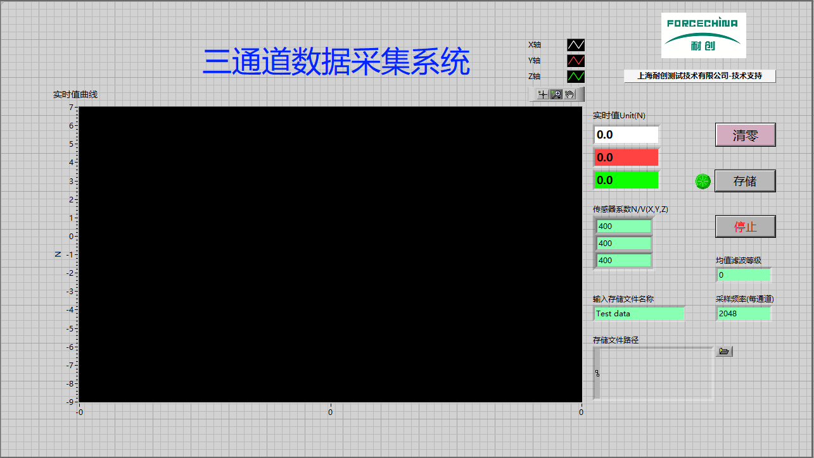The width and height of the screenshot is (814, 458).
Task: Activate the magnifier zoom tool above the graph
Action: pos(556,94)
